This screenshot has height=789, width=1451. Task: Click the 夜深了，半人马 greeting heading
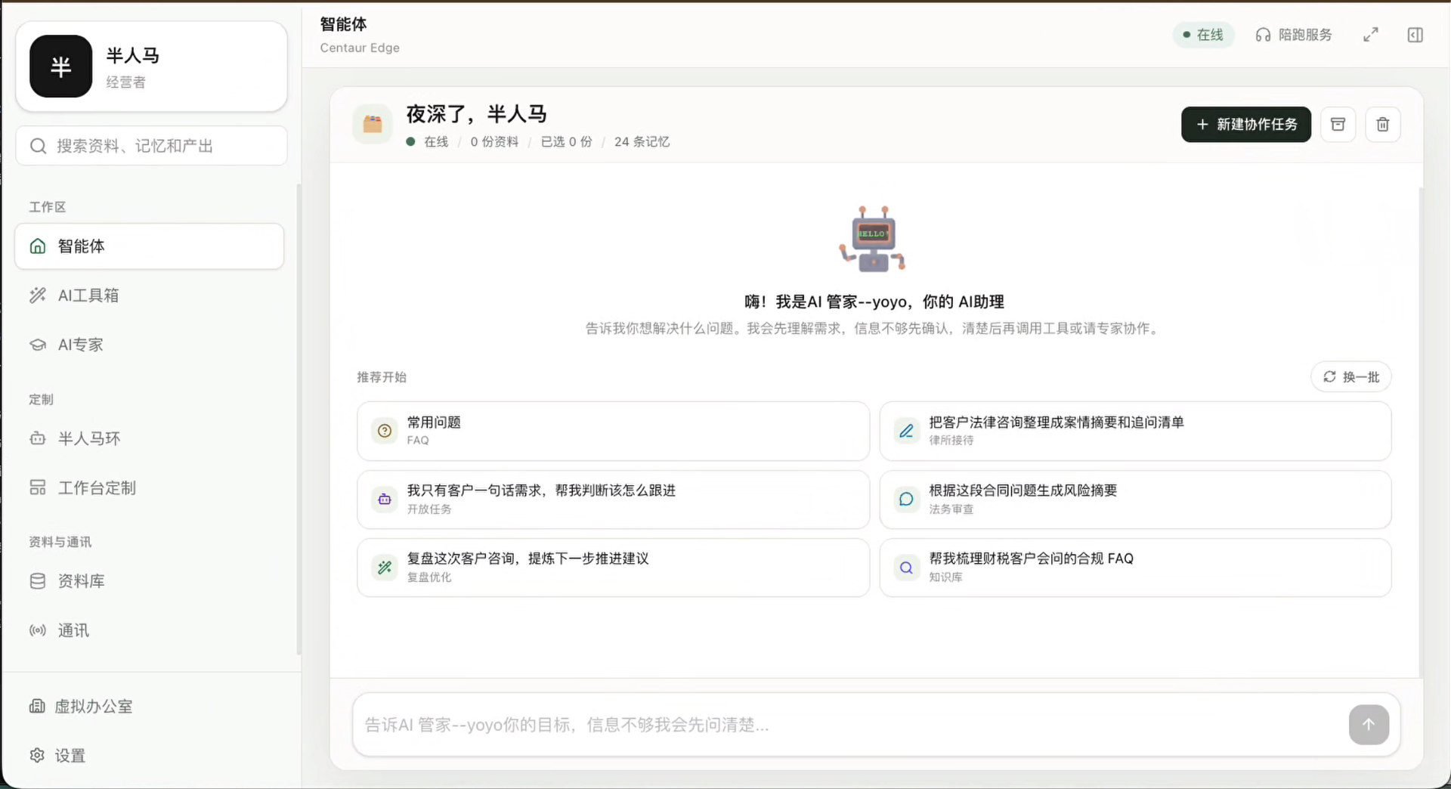(476, 114)
